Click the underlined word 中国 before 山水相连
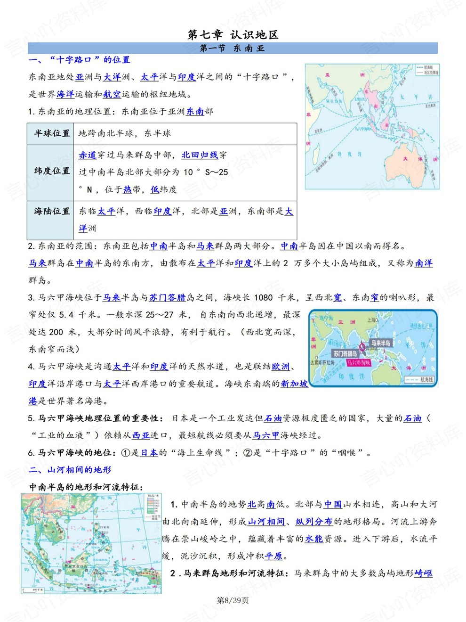 [x=333, y=505]
